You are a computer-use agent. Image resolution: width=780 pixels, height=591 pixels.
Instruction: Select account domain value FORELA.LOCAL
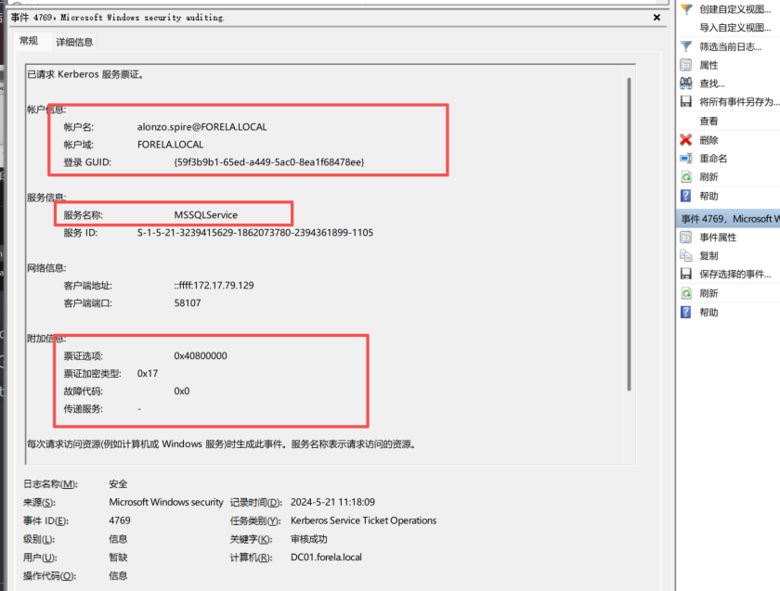click(170, 145)
